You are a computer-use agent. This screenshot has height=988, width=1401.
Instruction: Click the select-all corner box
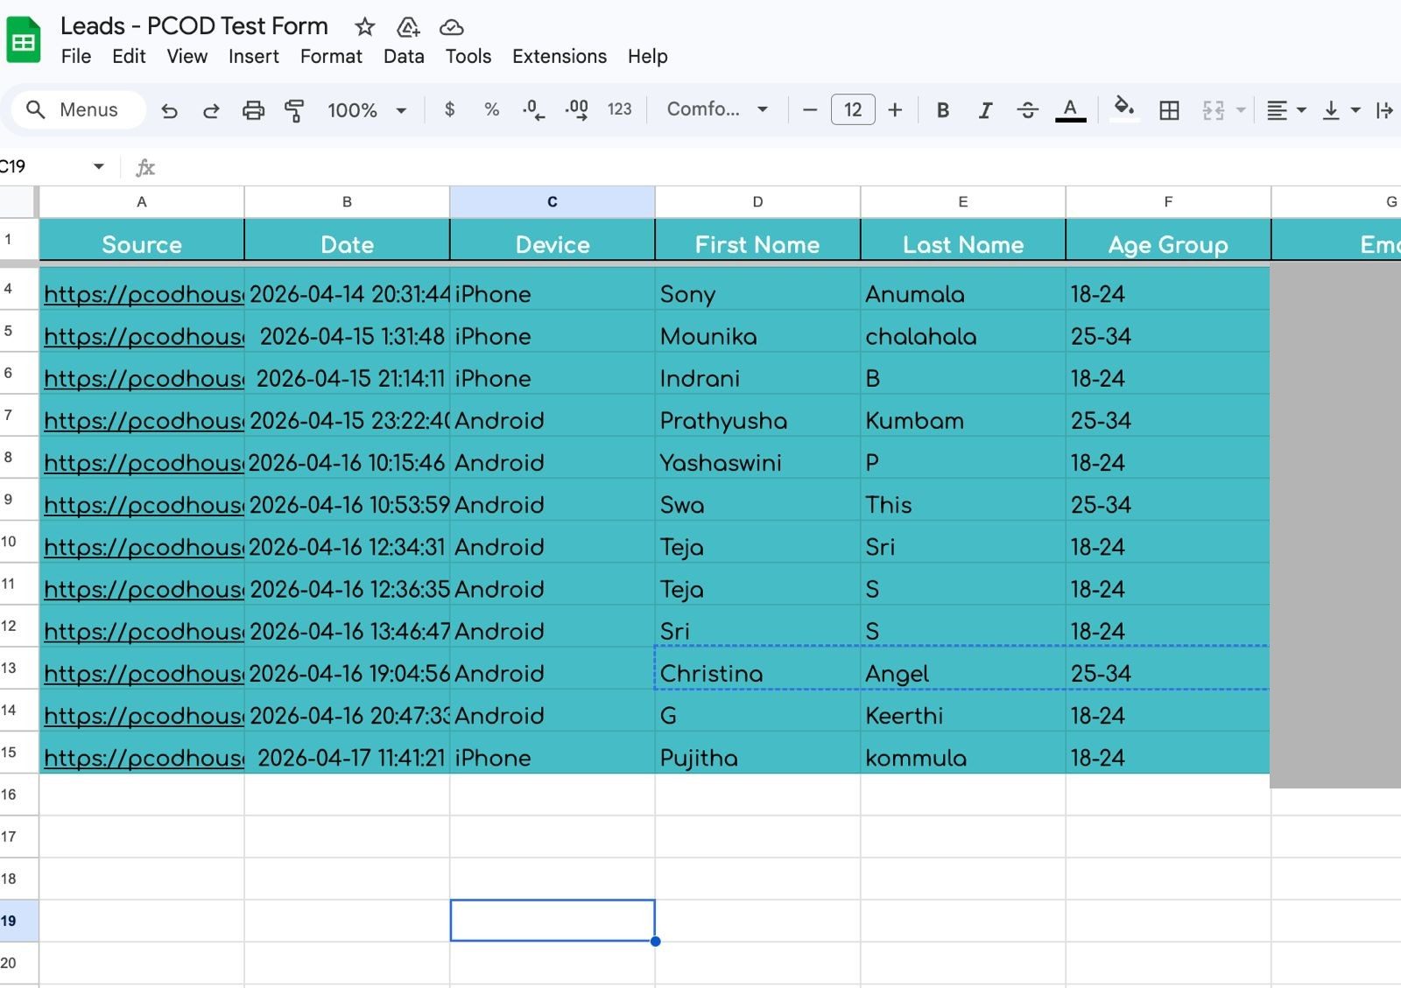(x=18, y=201)
